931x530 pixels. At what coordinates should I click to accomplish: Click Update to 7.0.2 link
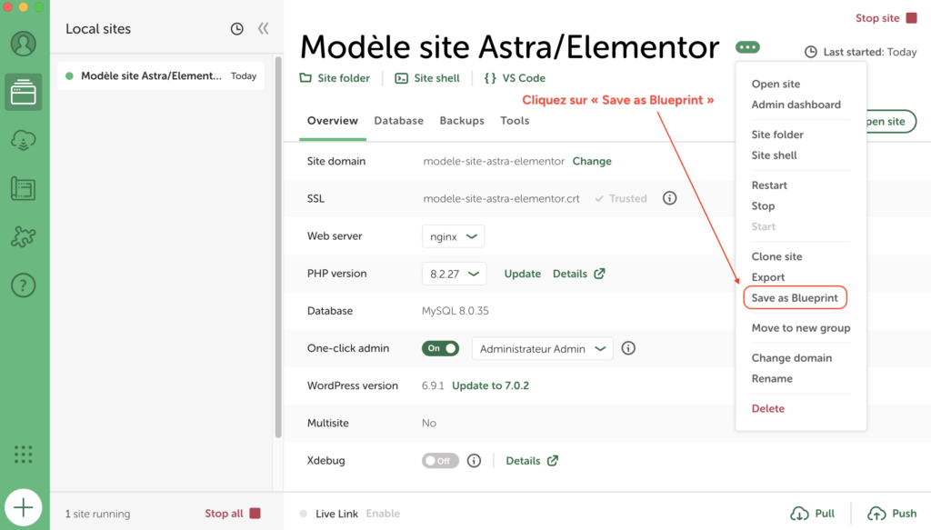click(490, 385)
